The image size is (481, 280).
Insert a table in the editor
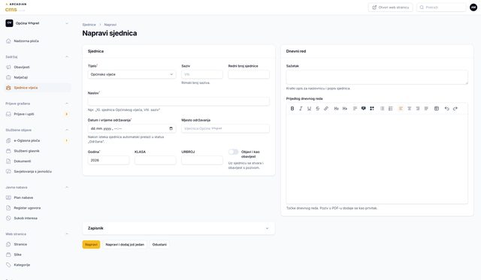[437, 108]
